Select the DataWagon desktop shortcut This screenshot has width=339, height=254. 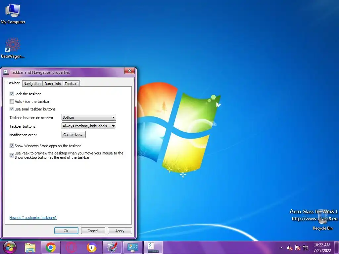pos(13,48)
